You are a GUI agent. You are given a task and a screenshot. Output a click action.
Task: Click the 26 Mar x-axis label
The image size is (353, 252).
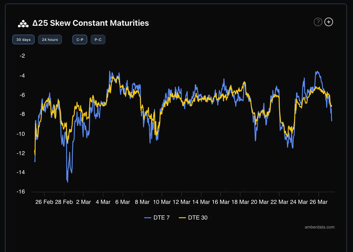[319, 202]
